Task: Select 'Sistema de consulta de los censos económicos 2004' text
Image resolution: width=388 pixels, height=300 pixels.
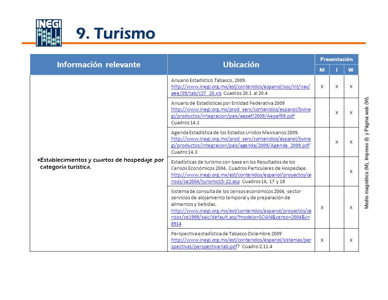Action: point(227,191)
